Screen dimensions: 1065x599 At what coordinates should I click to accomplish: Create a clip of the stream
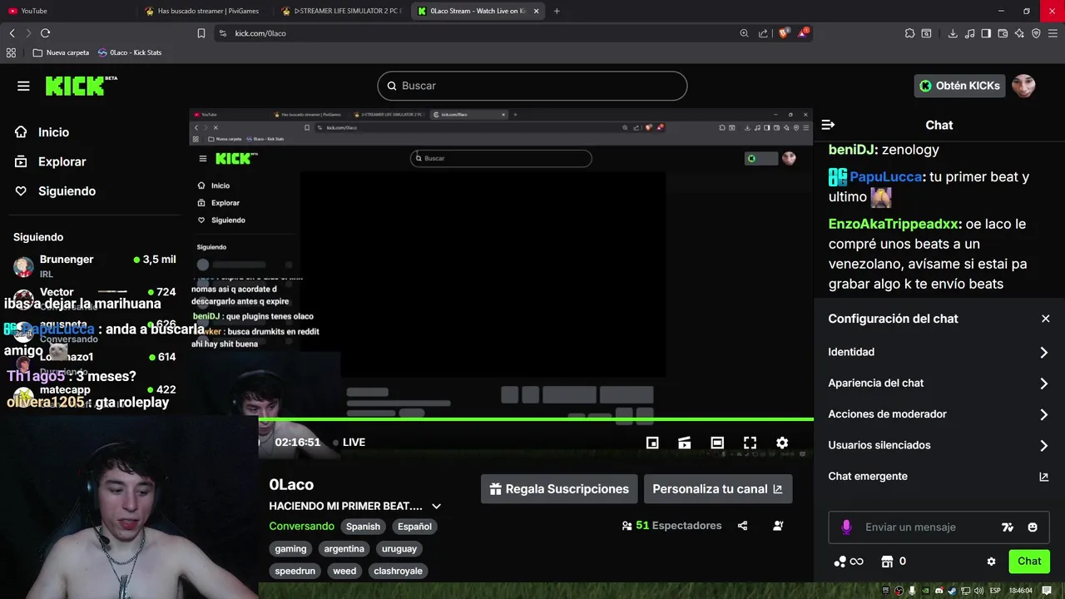(x=684, y=443)
